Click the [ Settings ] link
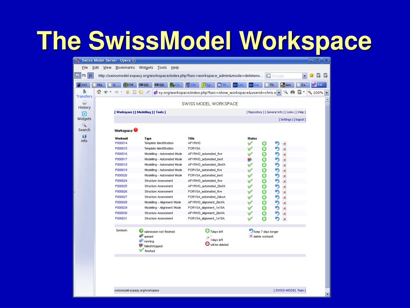Screen dimensions: 410x308 point(286,120)
